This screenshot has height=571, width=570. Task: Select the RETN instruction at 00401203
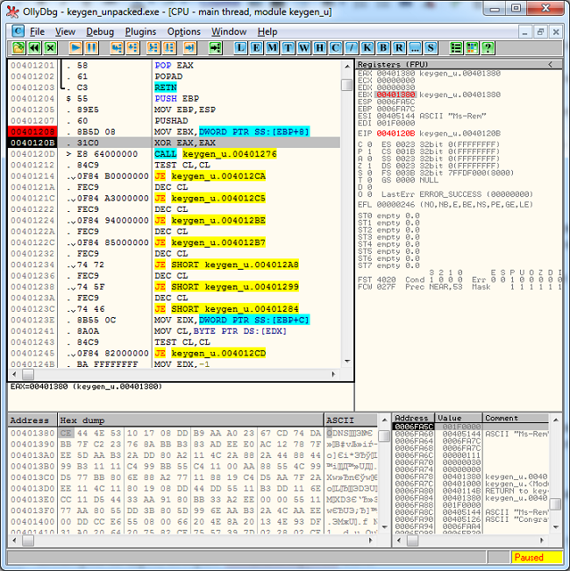(x=166, y=88)
